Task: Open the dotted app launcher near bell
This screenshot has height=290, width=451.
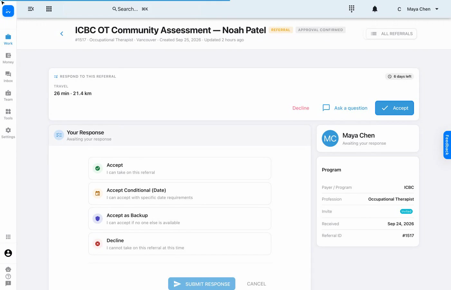Action: pyautogui.click(x=351, y=9)
